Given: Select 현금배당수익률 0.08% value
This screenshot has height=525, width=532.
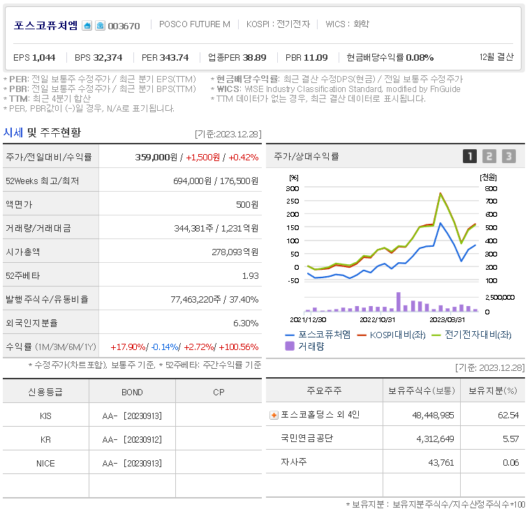Looking at the screenshot, I should 390,58.
